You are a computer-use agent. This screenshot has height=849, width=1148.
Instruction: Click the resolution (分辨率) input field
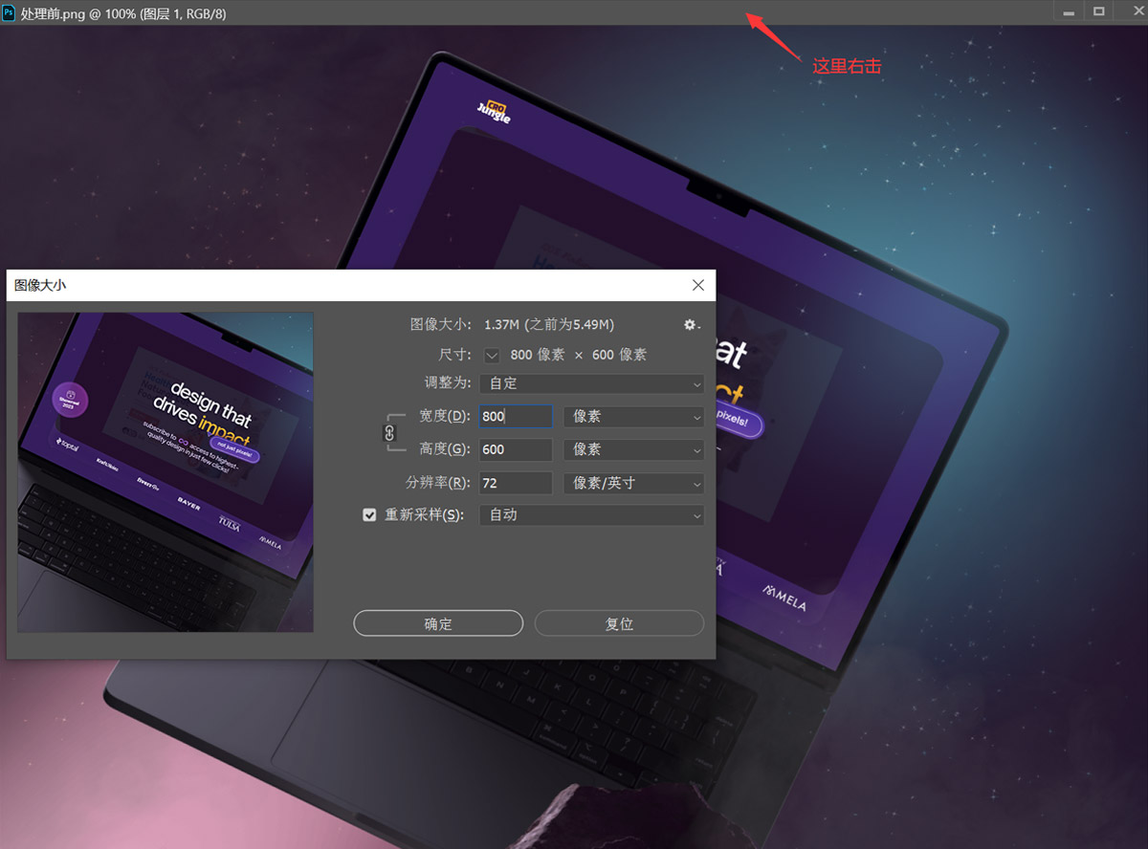click(516, 483)
